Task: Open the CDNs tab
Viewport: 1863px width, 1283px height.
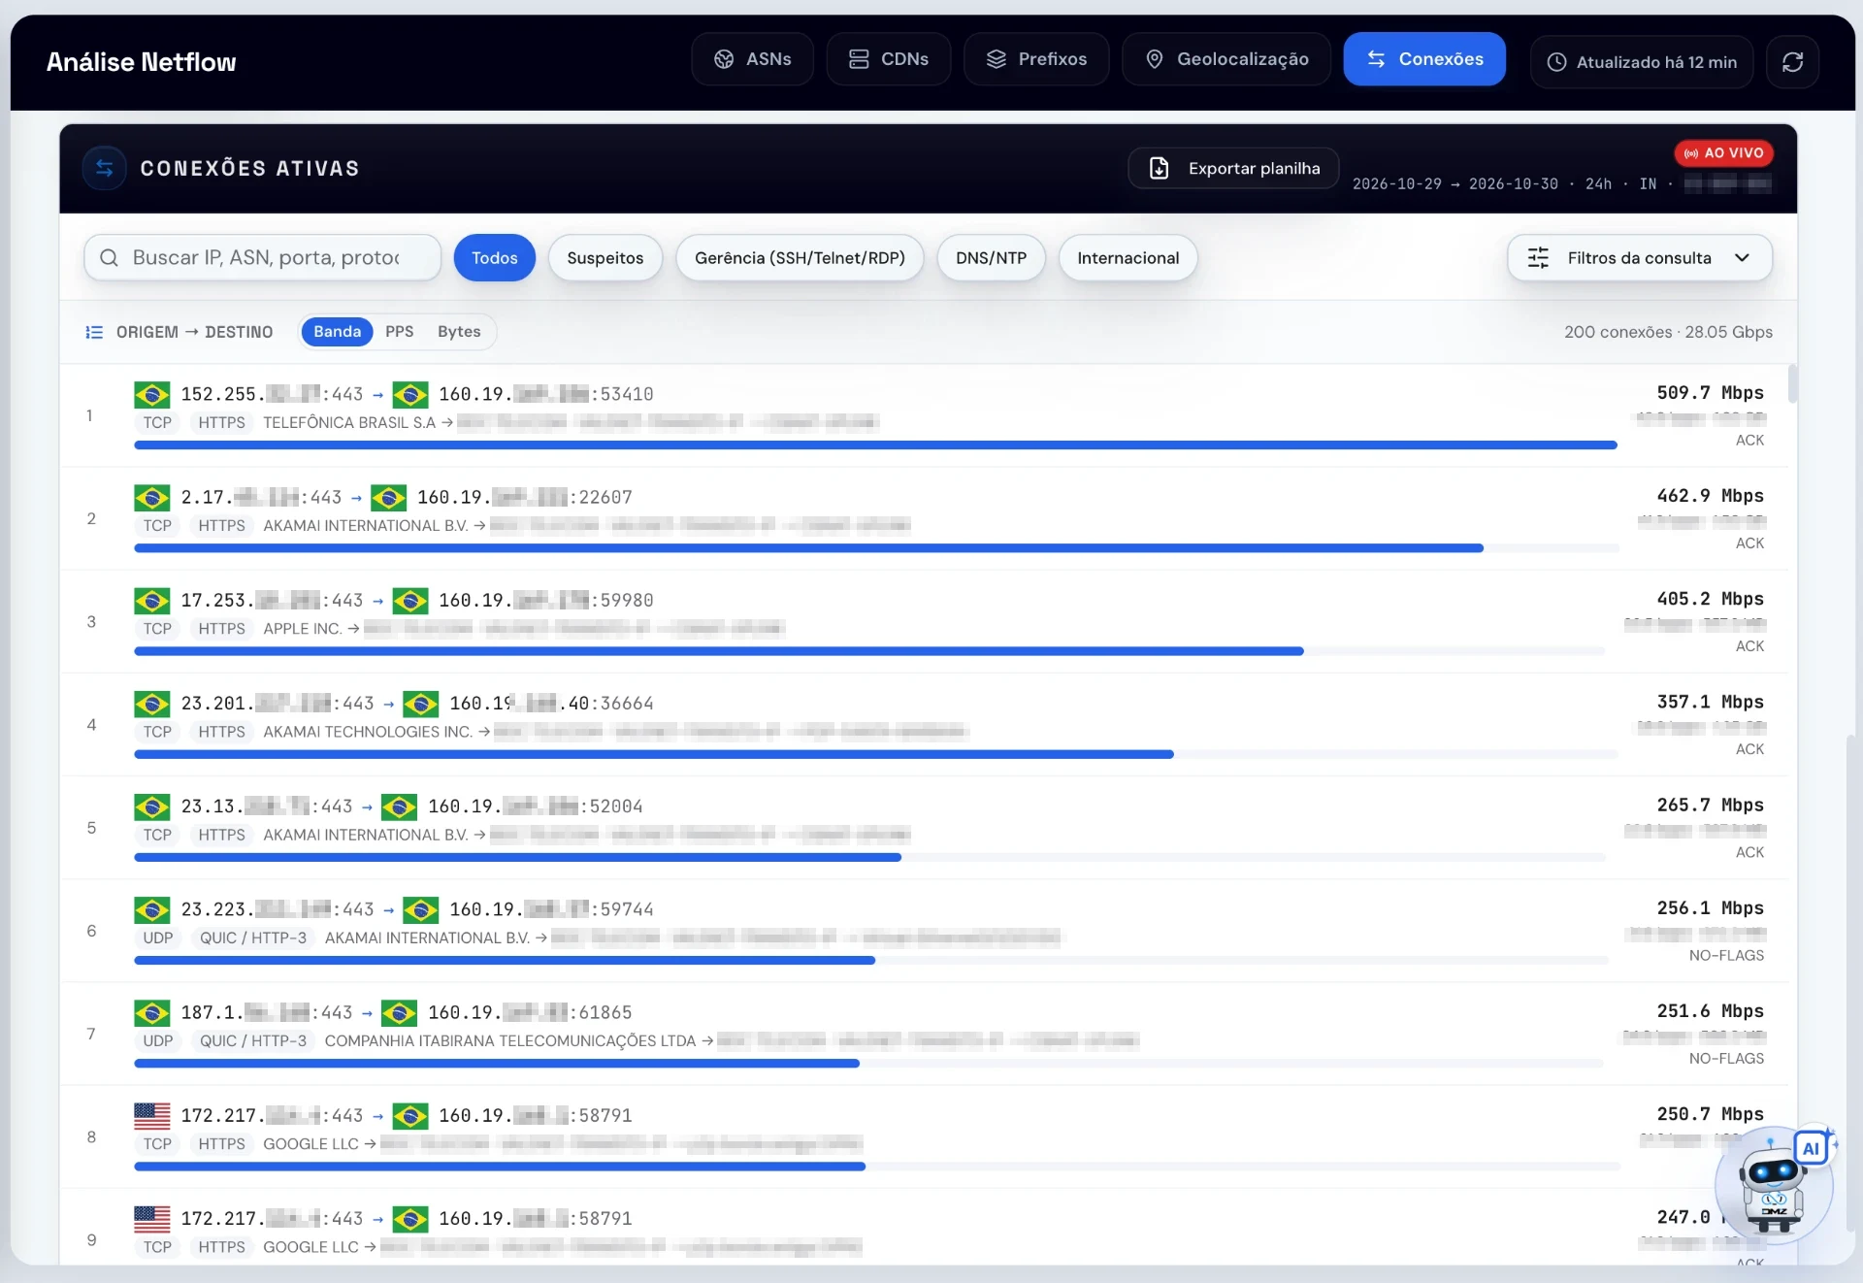Action: click(888, 59)
